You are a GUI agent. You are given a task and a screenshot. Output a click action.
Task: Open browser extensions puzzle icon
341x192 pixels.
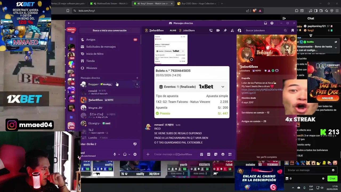(x=297, y=11)
